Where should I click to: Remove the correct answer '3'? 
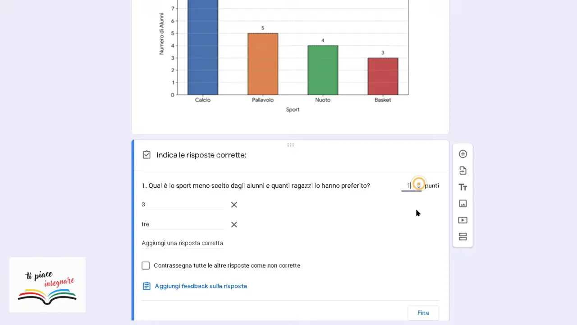click(234, 204)
